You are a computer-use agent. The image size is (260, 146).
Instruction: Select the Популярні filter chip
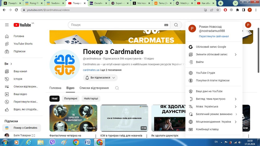point(71,99)
